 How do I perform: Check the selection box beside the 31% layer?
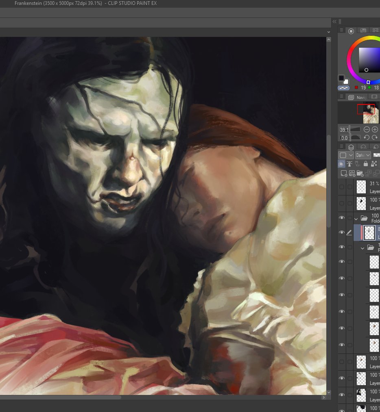click(x=349, y=186)
